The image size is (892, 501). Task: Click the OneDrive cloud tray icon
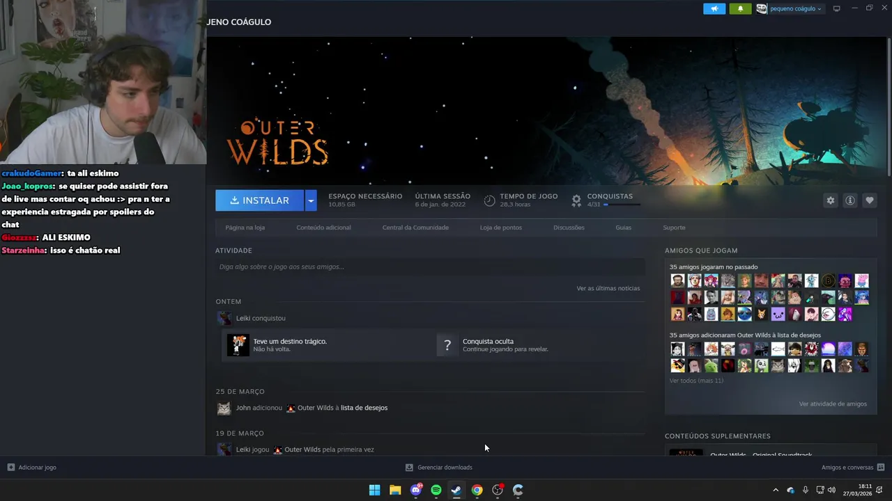click(791, 490)
